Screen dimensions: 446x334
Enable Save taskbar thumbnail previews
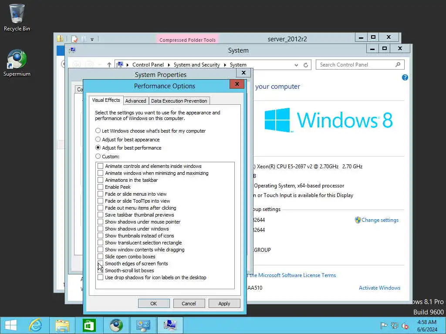[101, 215]
